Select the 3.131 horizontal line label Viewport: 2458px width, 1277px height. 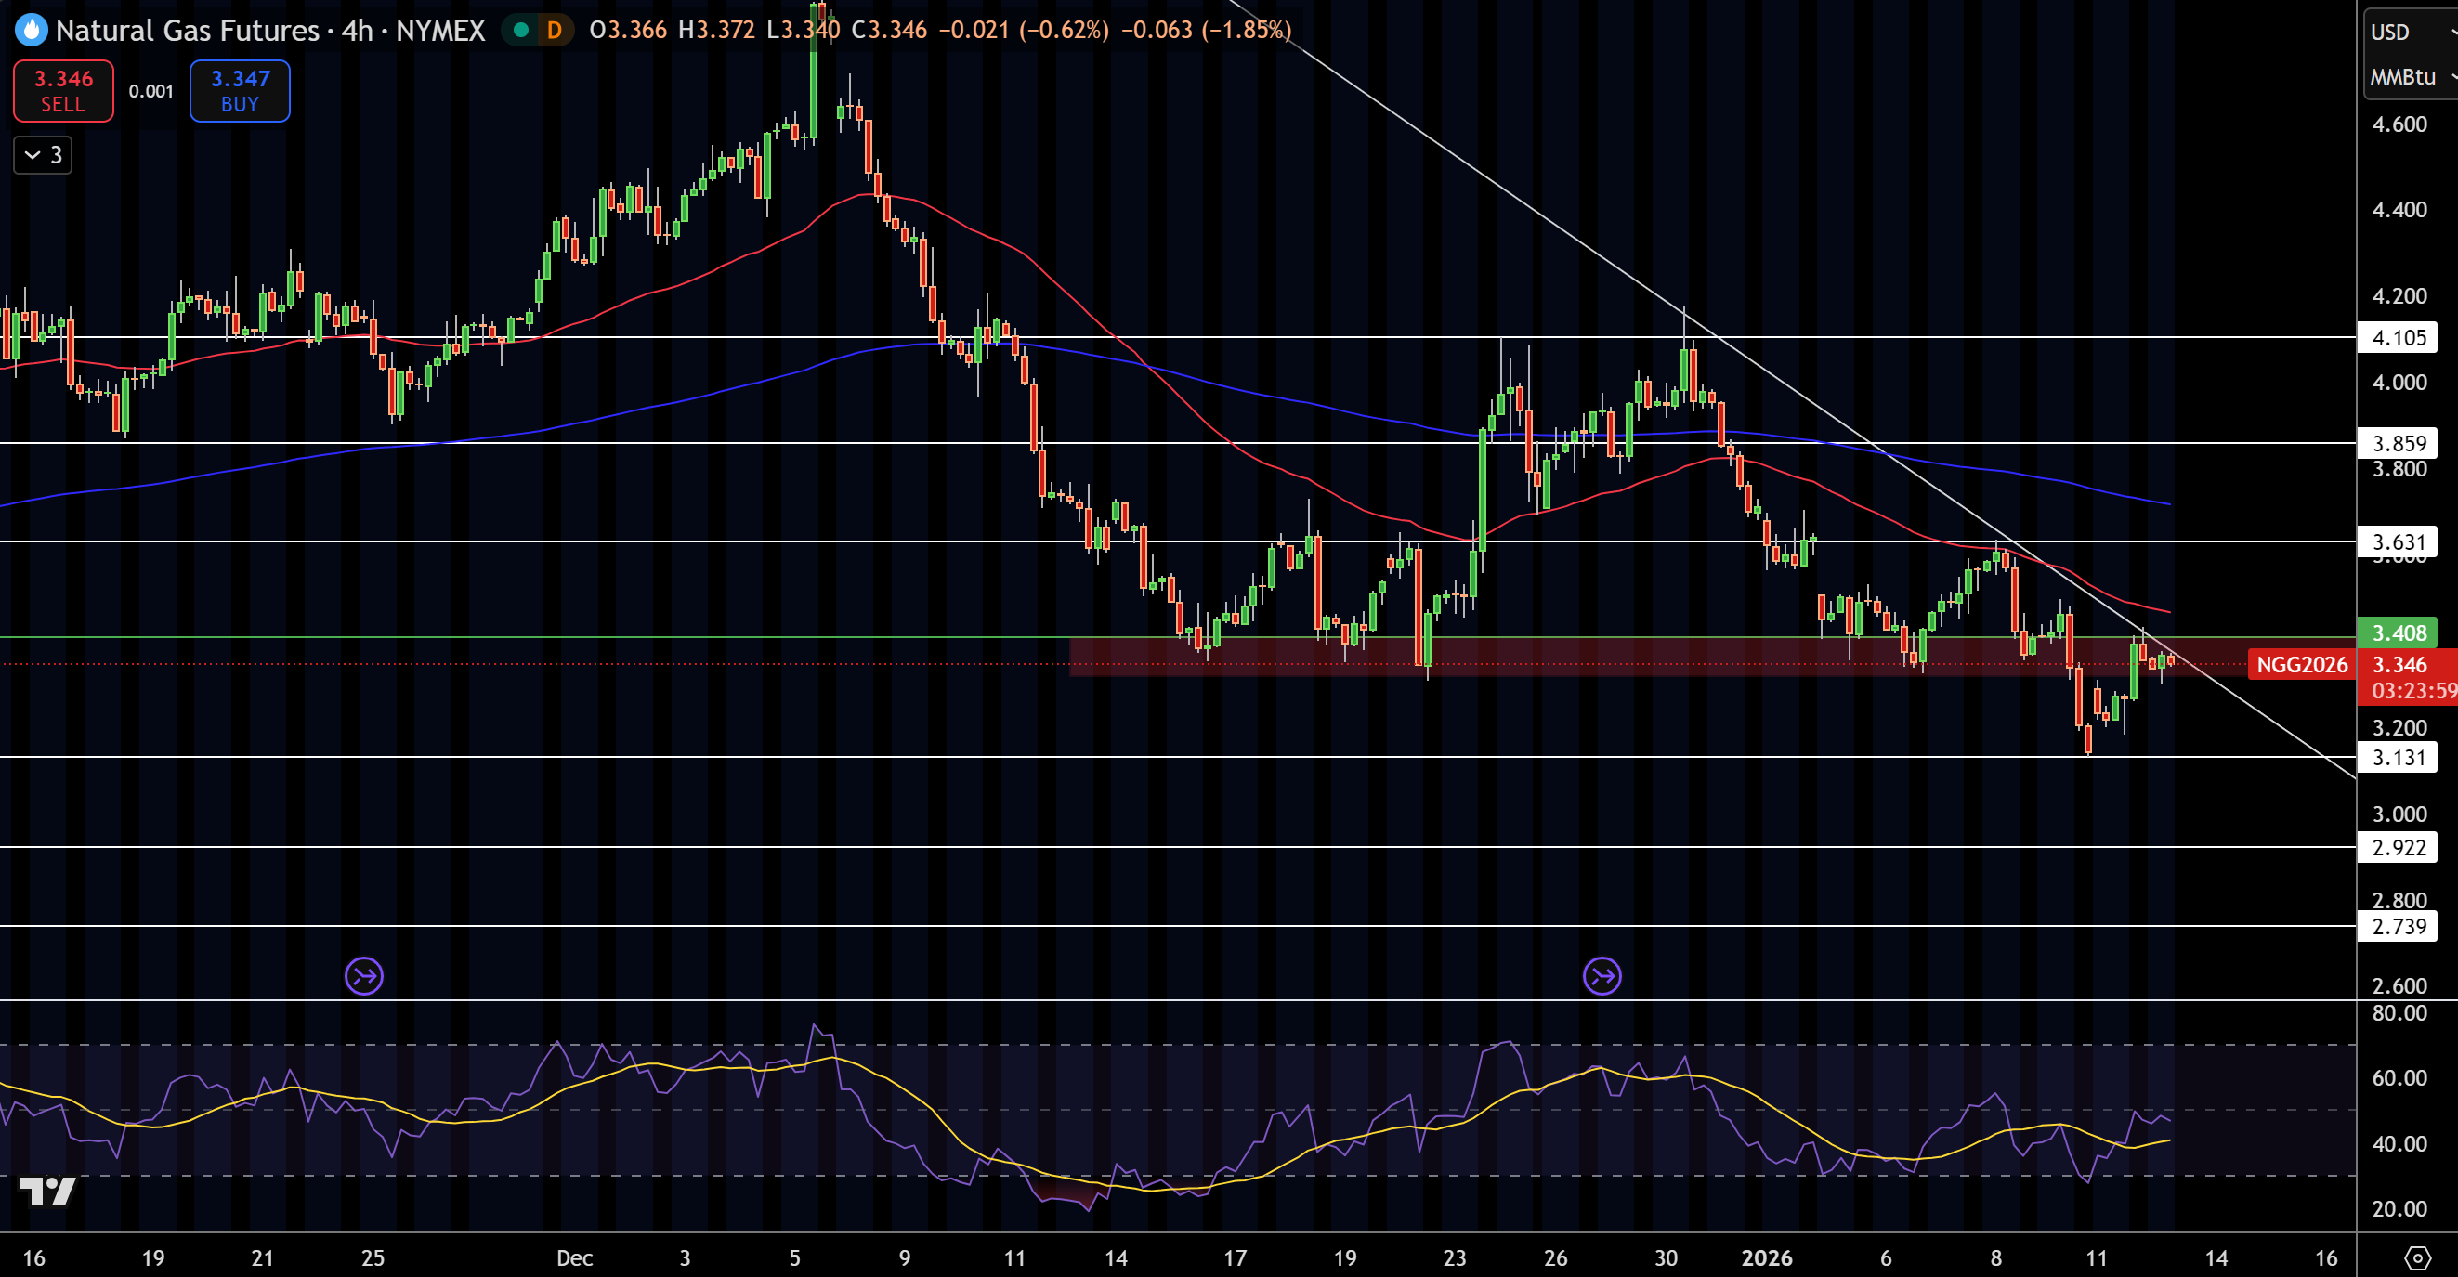point(2398,757)
